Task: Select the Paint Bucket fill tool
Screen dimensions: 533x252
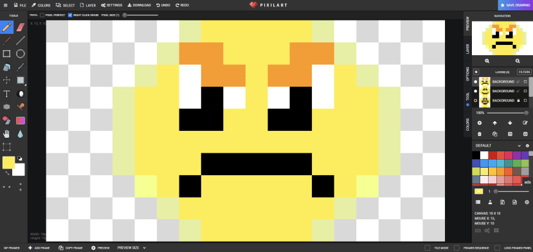Action: tap(7, 67)
